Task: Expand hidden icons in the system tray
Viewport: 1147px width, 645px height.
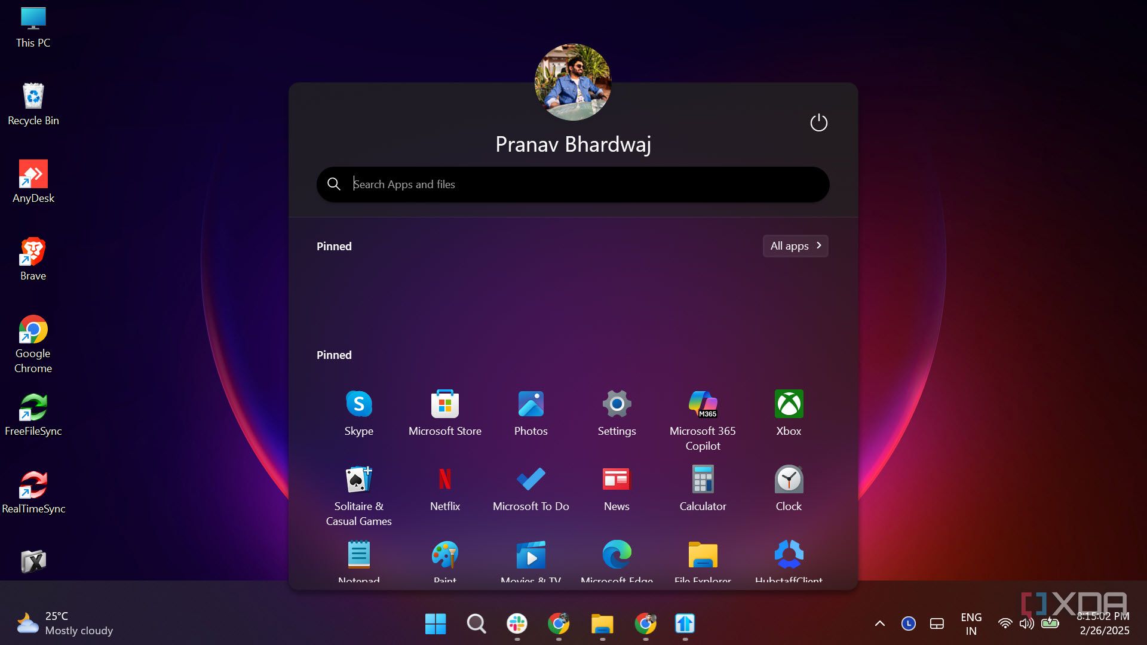Action: [x=879, y=623]
